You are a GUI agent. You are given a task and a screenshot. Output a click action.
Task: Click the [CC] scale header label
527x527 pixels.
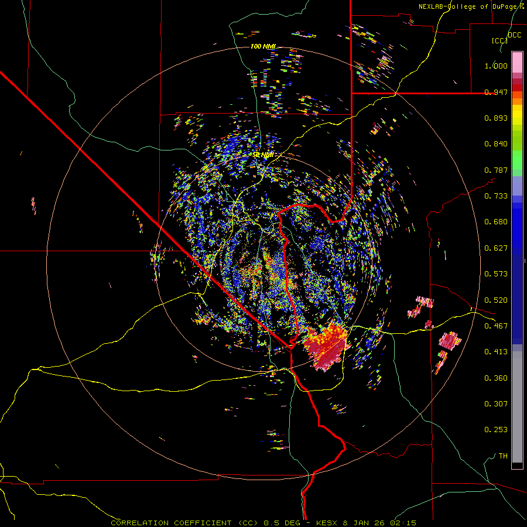point(499,40)
